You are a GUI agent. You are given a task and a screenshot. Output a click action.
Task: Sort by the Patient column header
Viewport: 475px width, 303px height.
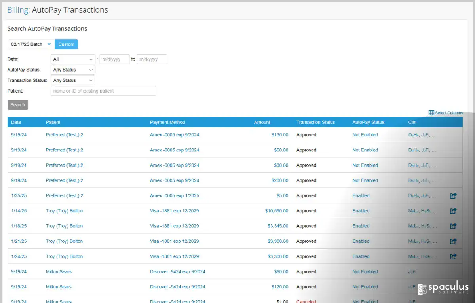click(x=53, y=122)
